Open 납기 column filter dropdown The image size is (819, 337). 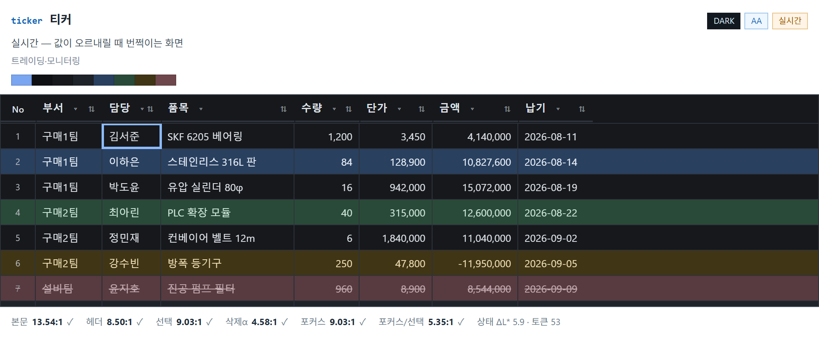click(558, 109)
